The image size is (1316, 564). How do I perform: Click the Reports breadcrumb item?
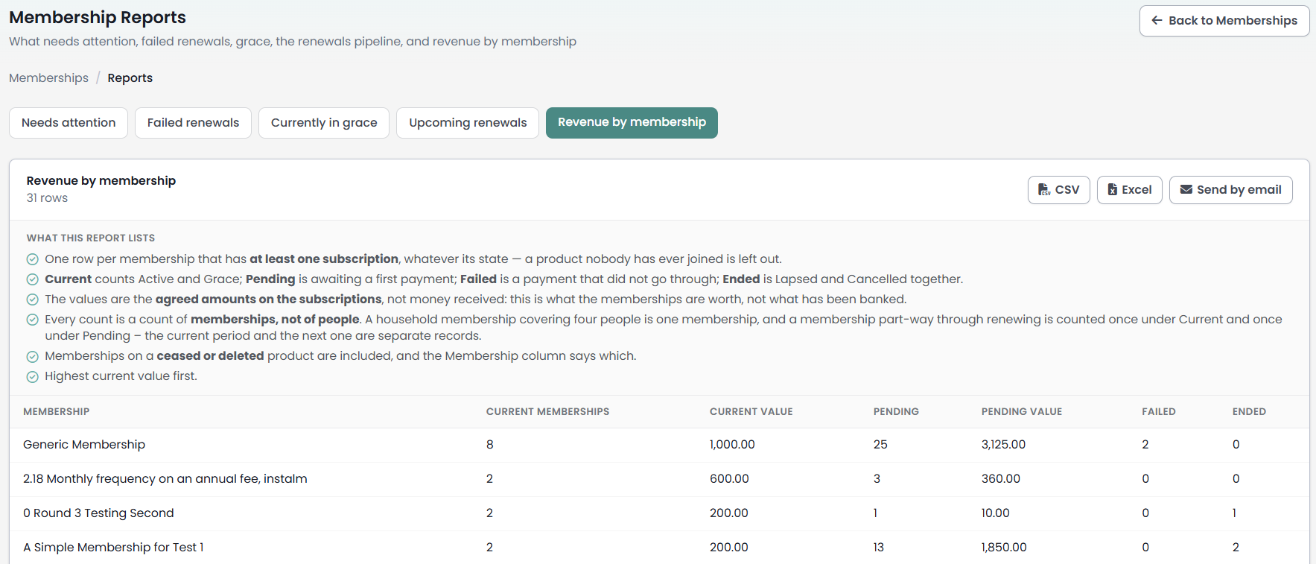coord(130,78)
